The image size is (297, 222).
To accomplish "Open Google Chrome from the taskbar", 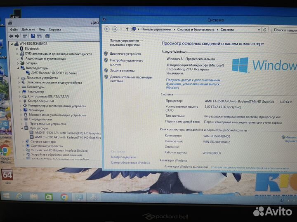I will coord(64,197).
